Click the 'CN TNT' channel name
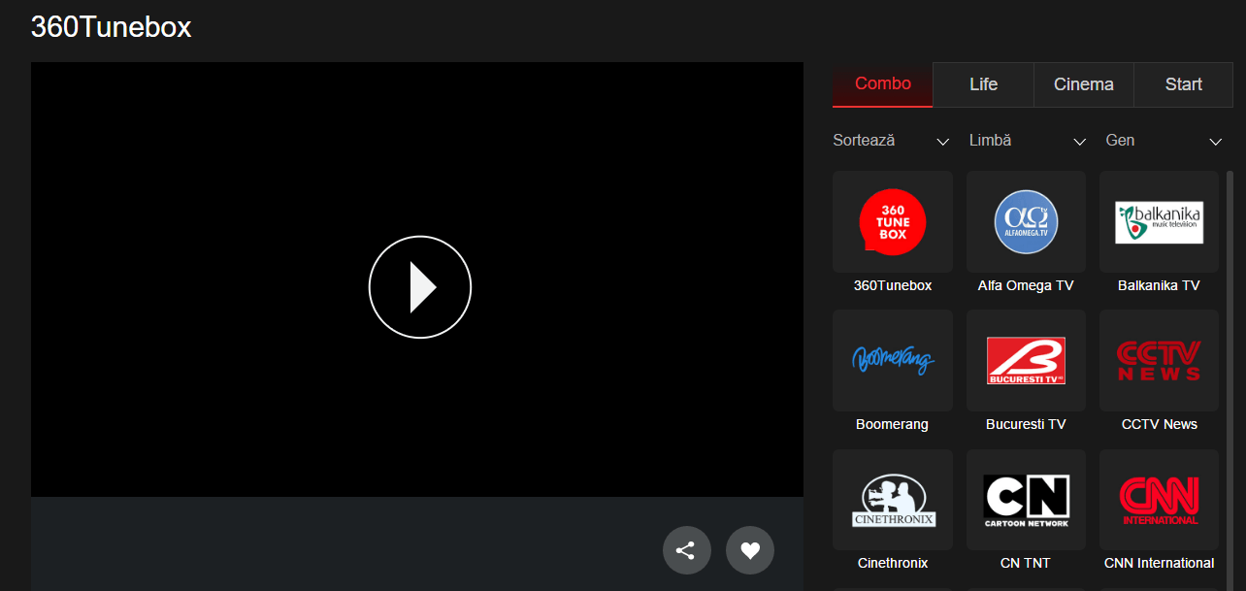The image size is (1246, 591). click(1026, 563)
